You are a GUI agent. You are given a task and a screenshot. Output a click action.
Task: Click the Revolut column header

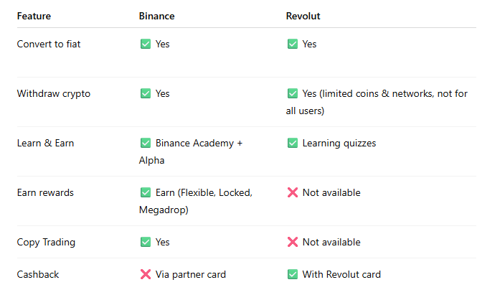coord(303,16)
